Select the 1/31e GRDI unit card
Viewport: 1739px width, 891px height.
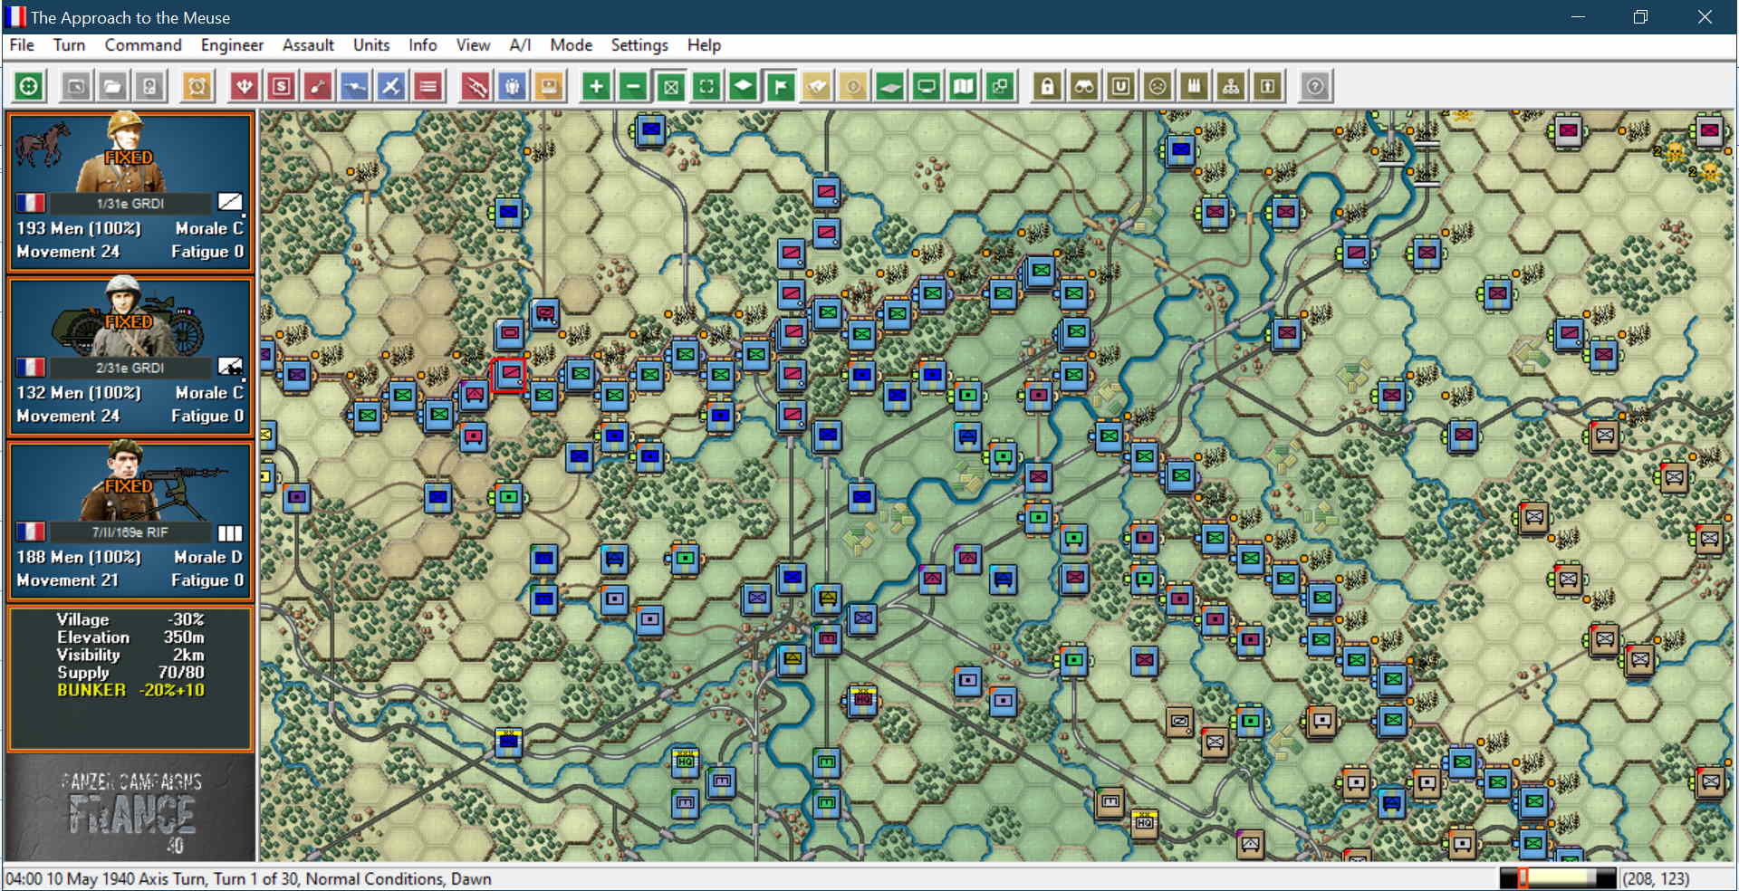[x=130, y=191]
